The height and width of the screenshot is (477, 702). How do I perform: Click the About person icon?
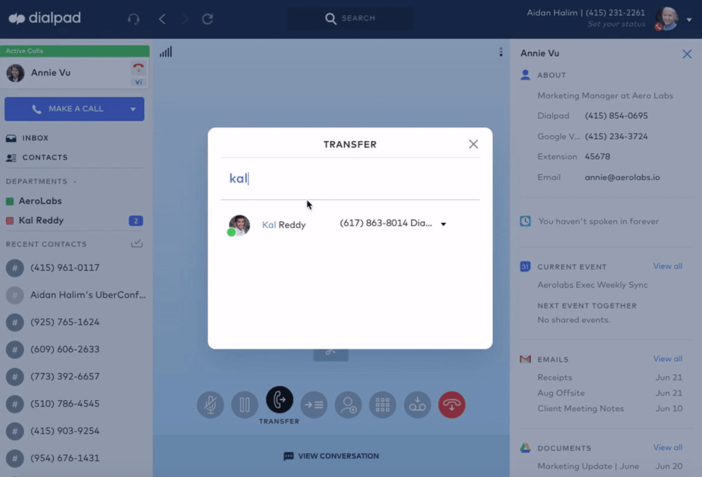tap(525, 75)
